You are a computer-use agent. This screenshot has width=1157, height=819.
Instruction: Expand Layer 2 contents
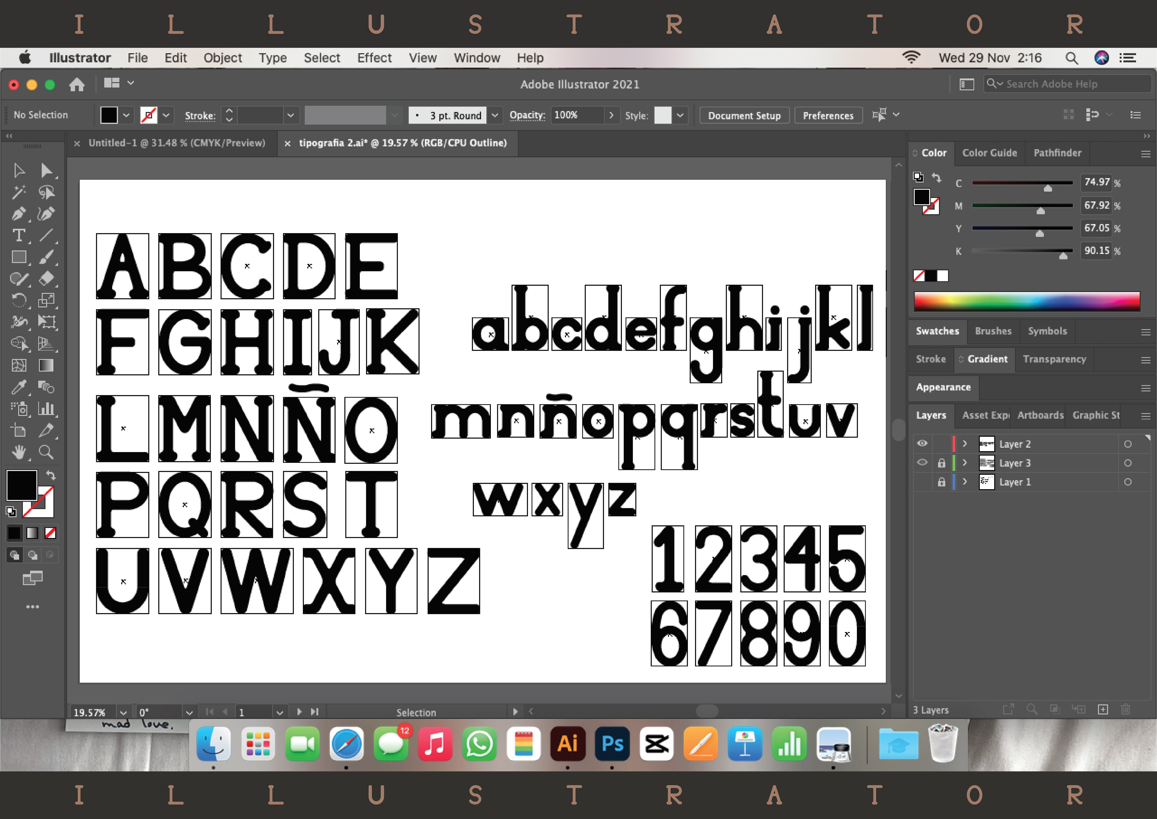coord(964,444)
